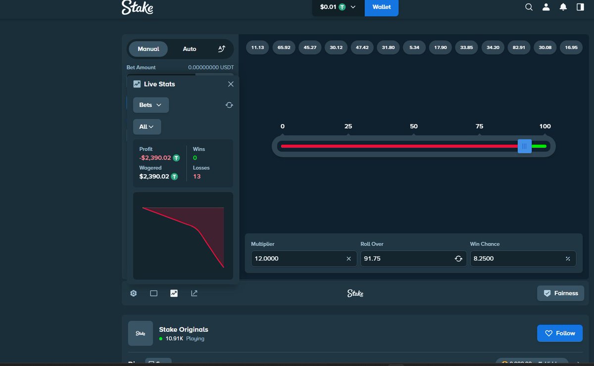
Task: Toggle the sidebar panel icon in header
Action: point(580,7)
